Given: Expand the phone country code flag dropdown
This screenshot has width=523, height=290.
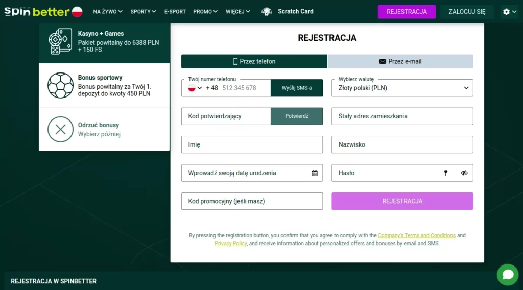Looking at the screenshot, I should (195, 88).
